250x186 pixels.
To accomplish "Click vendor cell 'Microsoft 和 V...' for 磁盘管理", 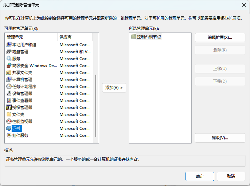I will coord(75,52).
